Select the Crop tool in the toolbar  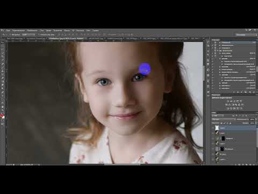[2, 57]
